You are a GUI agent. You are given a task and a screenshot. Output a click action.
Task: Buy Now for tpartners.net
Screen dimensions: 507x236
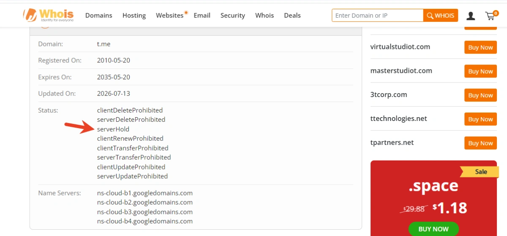point(480,143)
